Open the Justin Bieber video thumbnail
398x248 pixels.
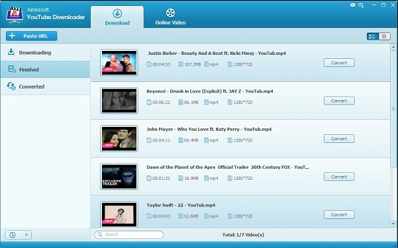point(119,63)
